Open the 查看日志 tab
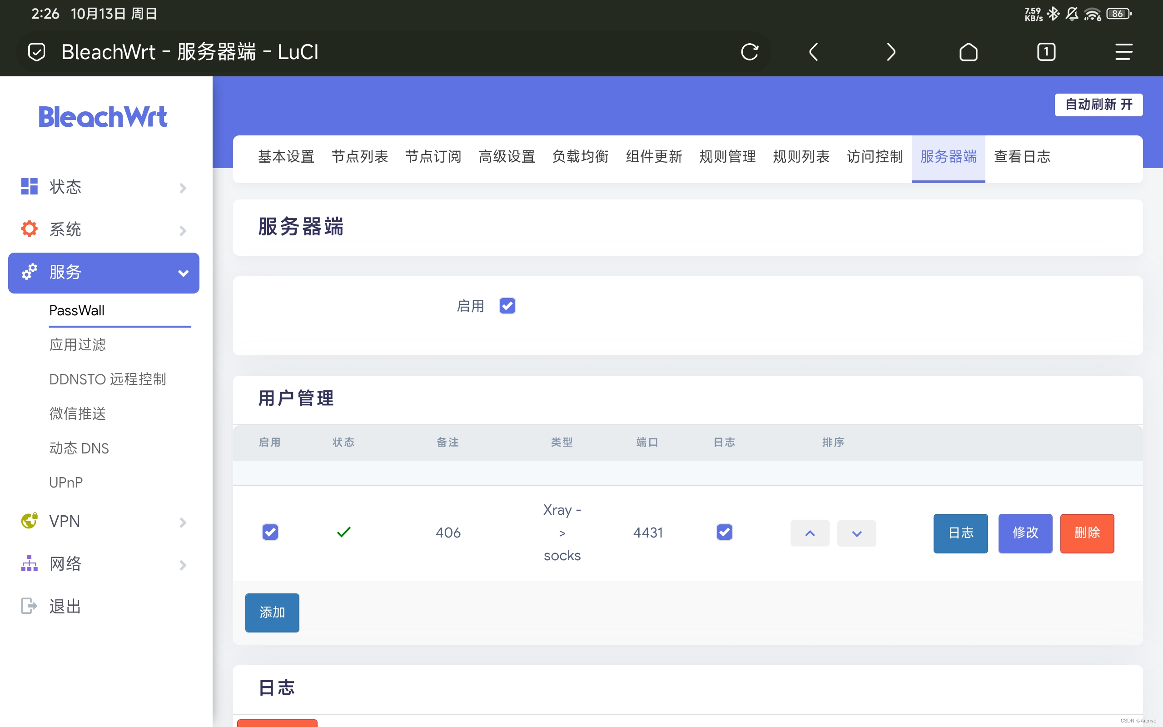The width and height of the screenshot is (1163, 727). click(x=1022, y=157)
